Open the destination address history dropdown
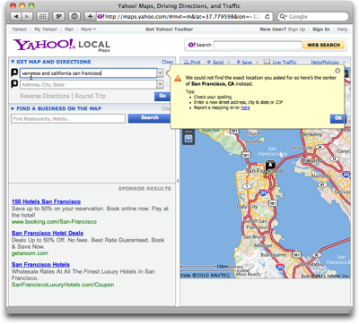 coord(160,85)
